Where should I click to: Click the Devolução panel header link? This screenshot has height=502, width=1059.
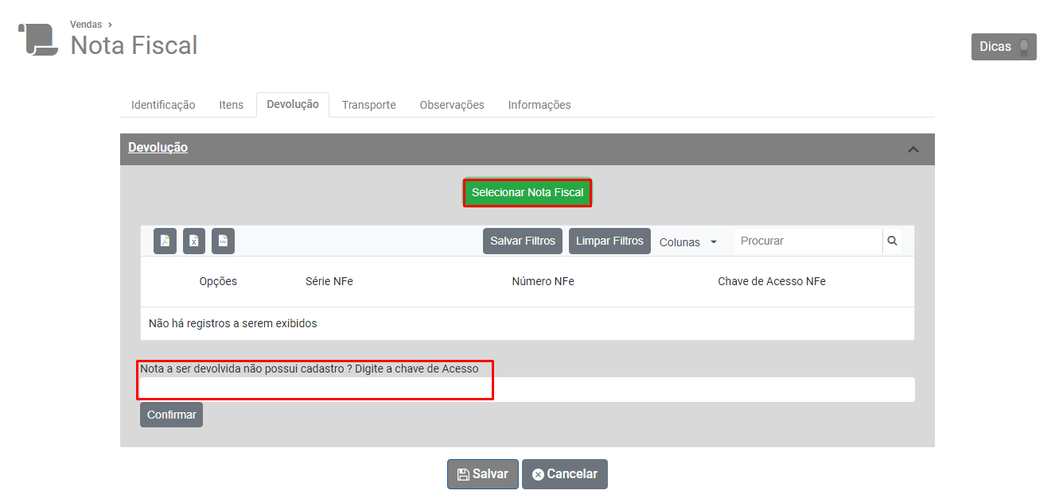[x=158, y=148]
